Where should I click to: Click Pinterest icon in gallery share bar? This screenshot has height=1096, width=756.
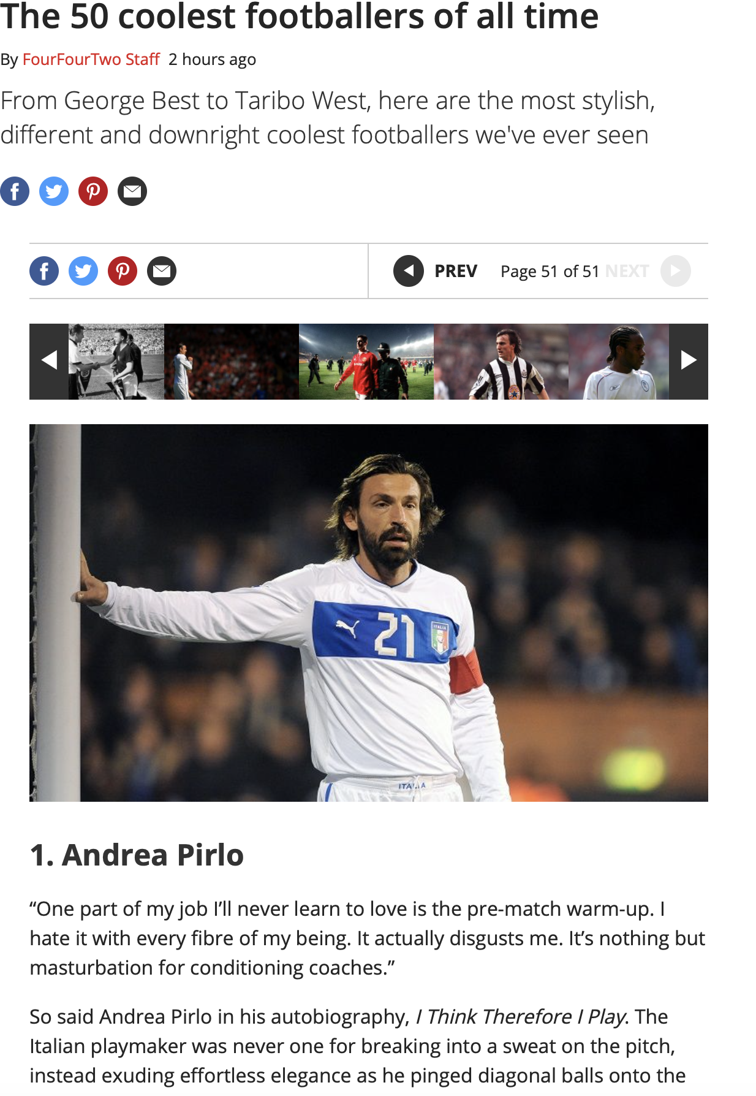pyautogui.click(x=123, y=271)
